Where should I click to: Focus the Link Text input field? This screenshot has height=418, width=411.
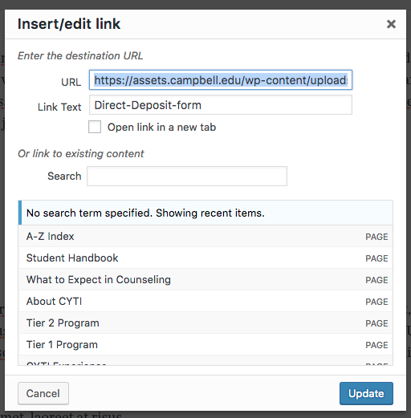(221, 105)
